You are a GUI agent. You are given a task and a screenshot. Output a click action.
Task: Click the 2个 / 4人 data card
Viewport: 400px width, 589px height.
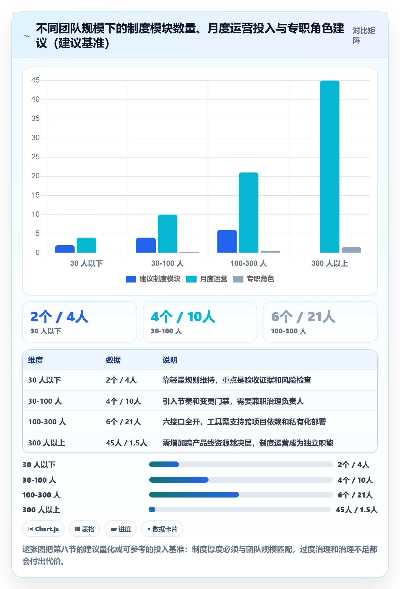click(80, 322)
